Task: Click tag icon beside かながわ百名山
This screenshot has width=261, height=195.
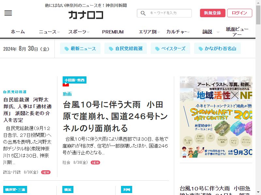Action: coord(201,49)
